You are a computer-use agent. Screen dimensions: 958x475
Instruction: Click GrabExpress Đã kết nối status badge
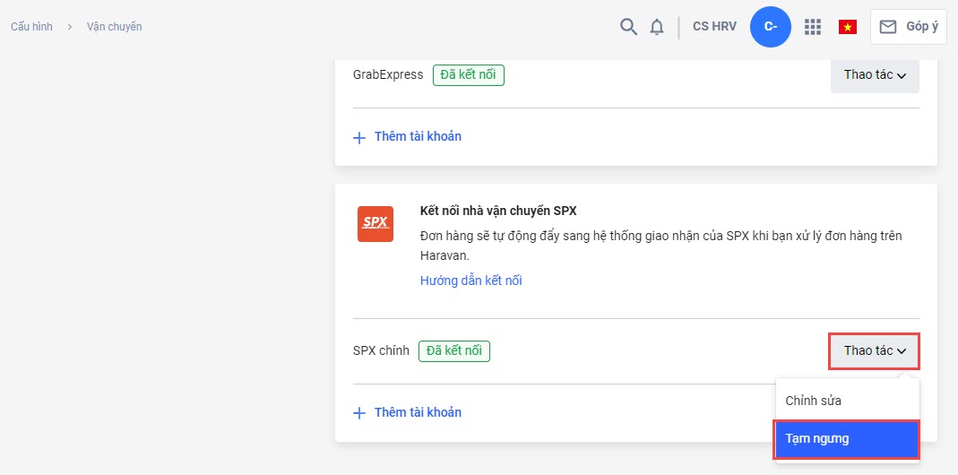[x=468, y=75]
